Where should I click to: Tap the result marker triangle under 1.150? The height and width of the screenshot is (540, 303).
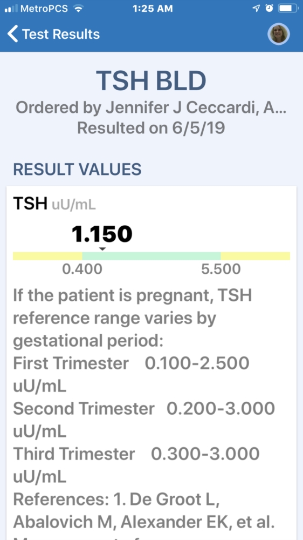[102, 248]
